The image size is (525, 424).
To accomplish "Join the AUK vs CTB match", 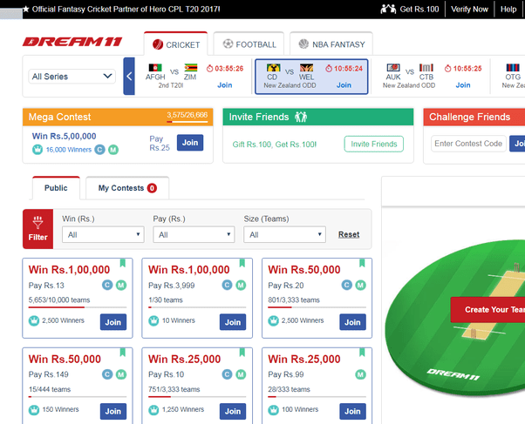I will point(463,85).
